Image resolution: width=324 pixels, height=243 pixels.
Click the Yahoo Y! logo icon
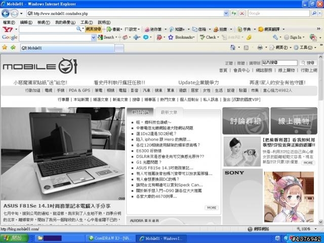click(x=8, y=29)
